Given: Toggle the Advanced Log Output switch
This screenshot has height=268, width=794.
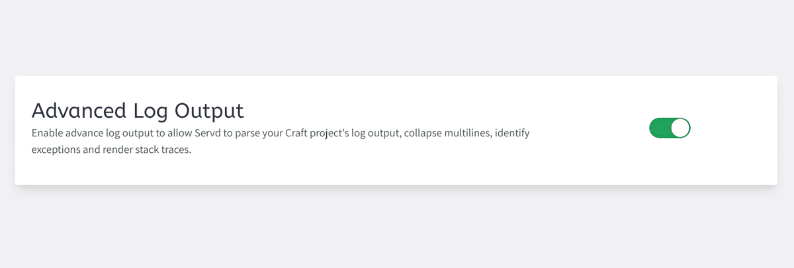Looking at the screenshot, I should tap(670, 128).
